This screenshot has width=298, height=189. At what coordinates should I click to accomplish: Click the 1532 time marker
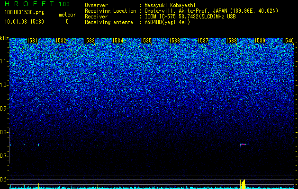pyautogui.click(x=61, y=41)
